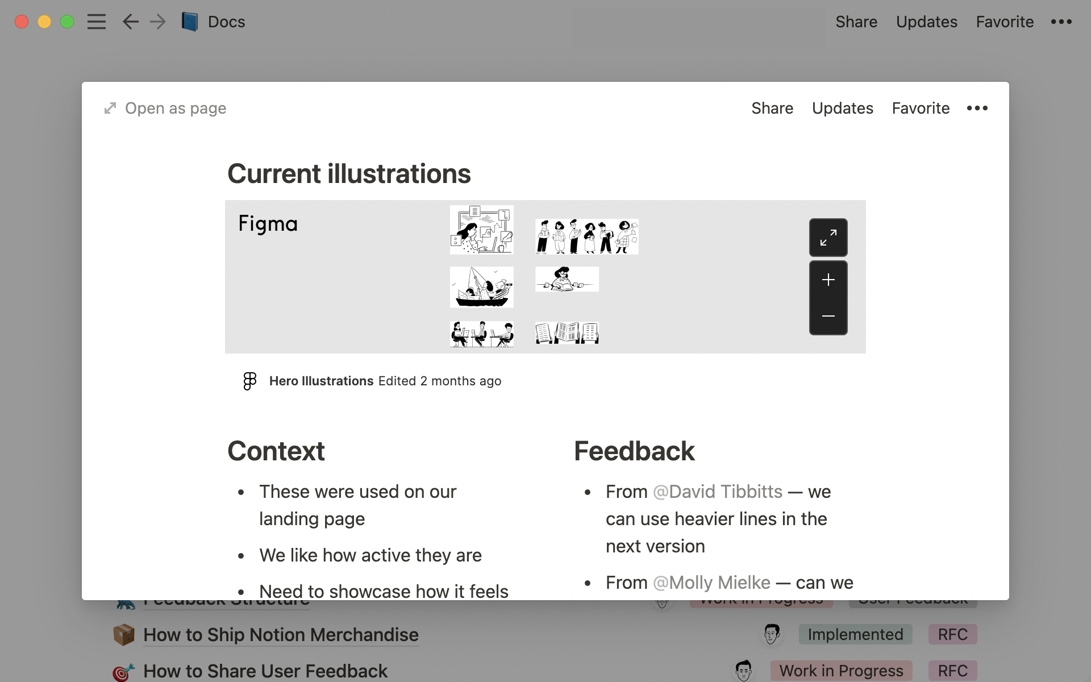Click the @David Tibbitts mention link
This screenshot has height=682, width=1091.
(x=717, y=491)
